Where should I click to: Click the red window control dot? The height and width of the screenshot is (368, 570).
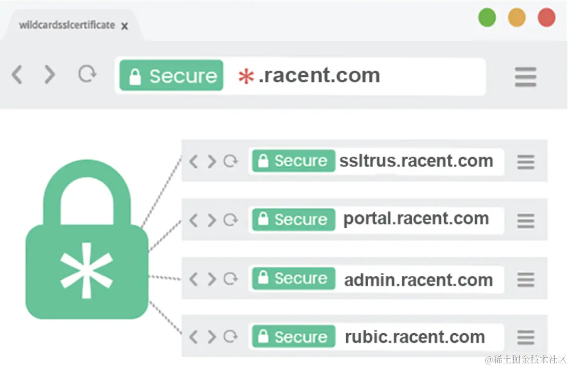click(546, 17)
